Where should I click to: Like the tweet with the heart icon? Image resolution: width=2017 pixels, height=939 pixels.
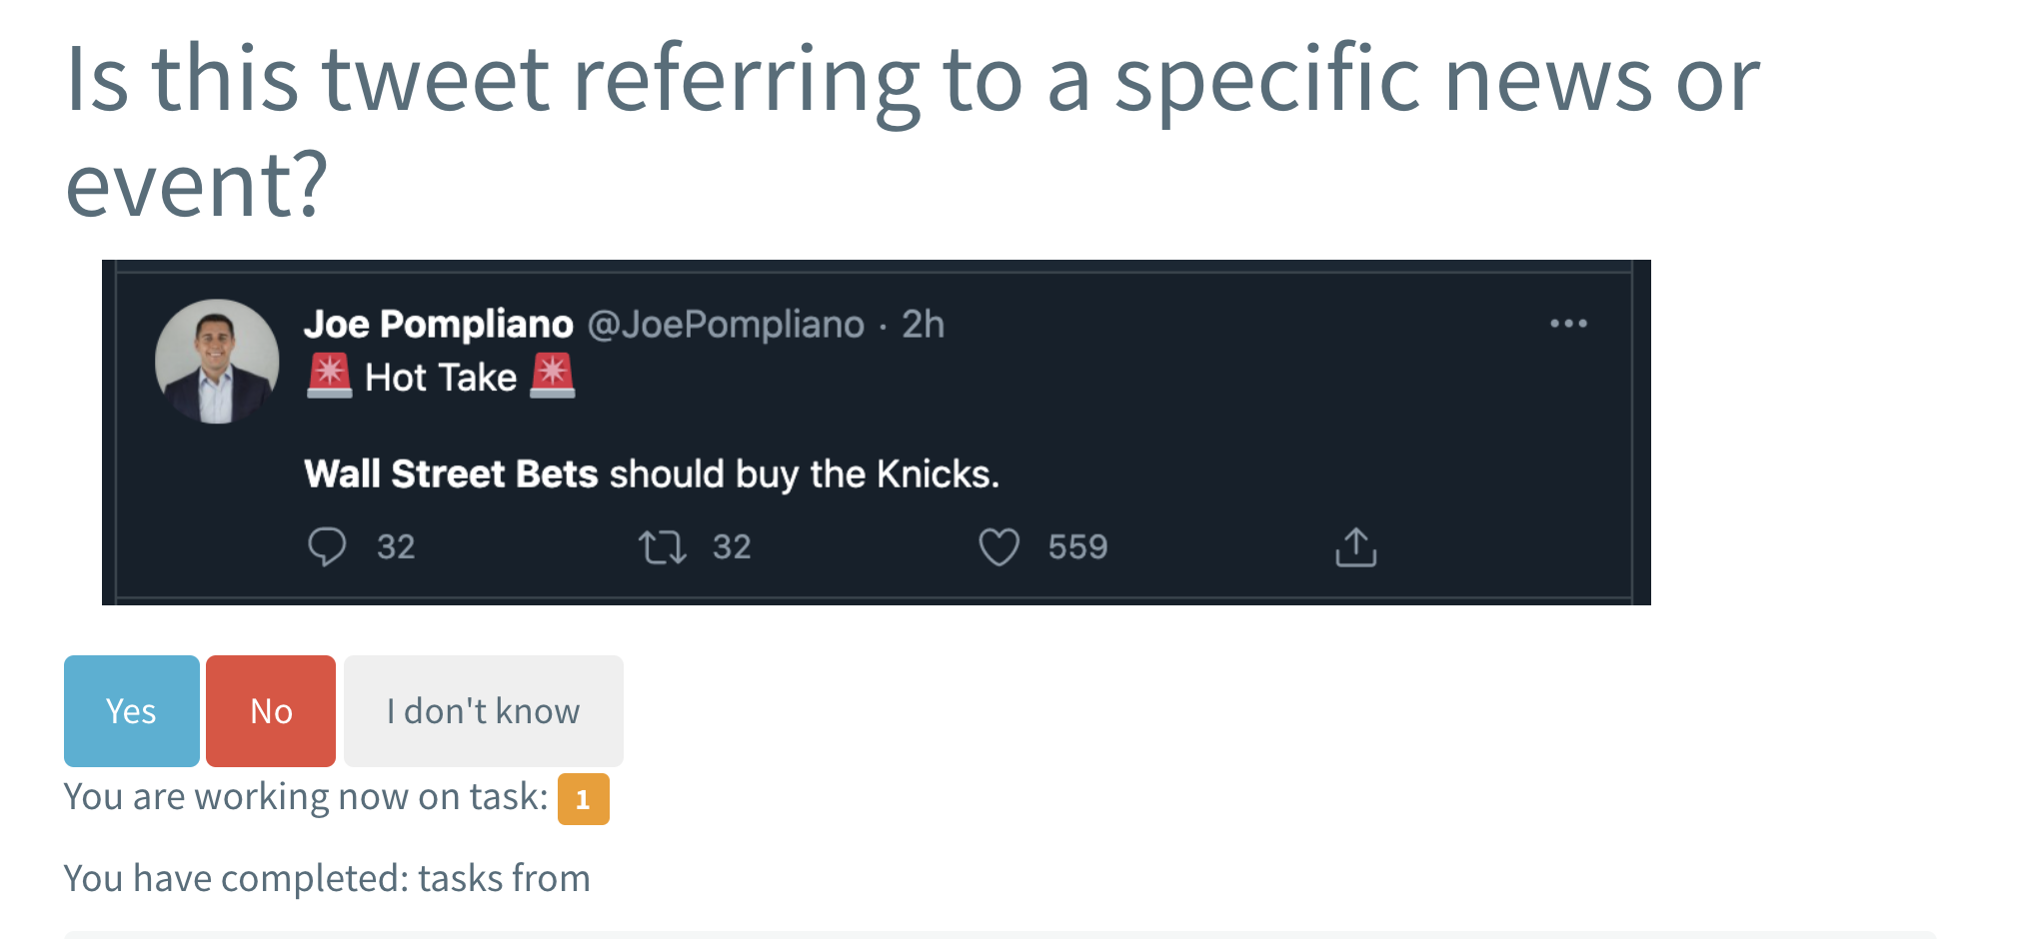pyautogui.click(x=999, y=547)
